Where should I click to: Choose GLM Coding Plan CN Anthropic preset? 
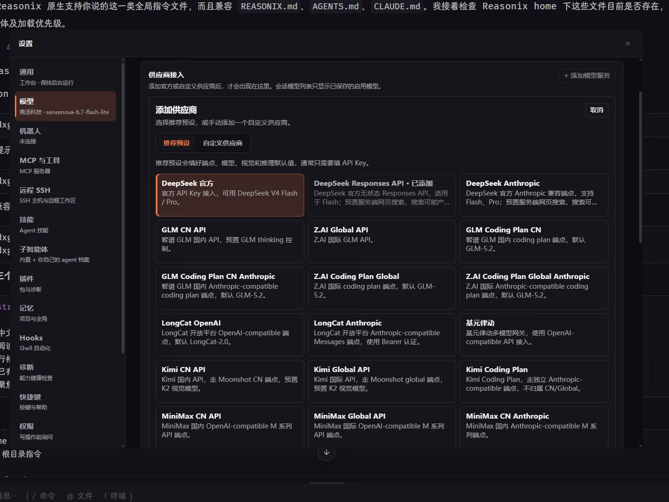pyautogui.click(x=230, y=288)
